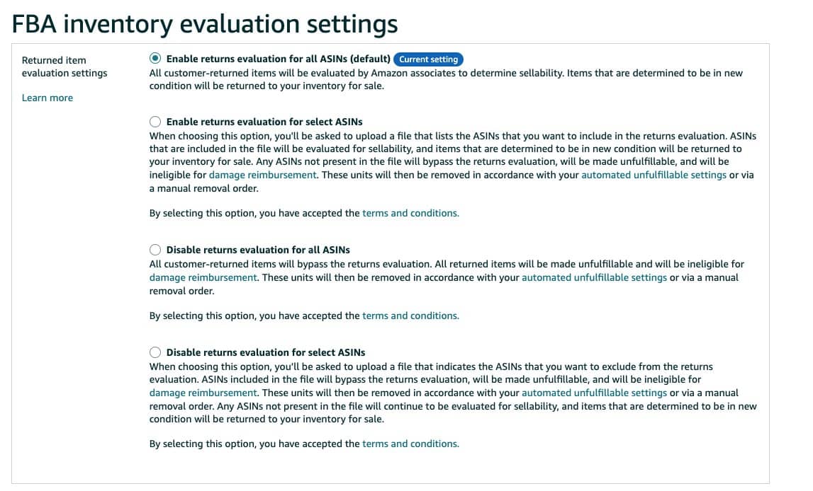
Task: Select 'Enable returns evaluation for select ASINs' radio button
Action: click(x=155, y=122)
